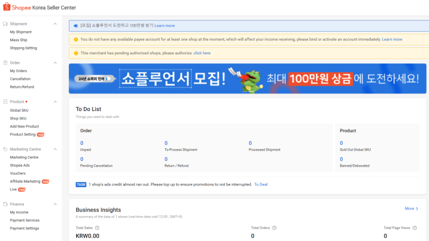Open Payment Services page
This screenshot has width=429, height=241.
24,220
